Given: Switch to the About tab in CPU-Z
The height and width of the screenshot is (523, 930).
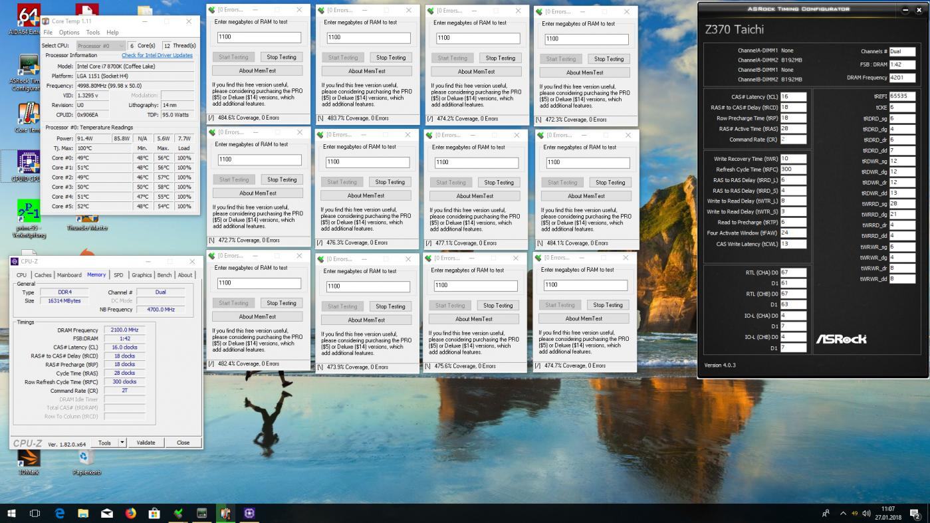Looking at the screenshot, I should coord(185,274).
